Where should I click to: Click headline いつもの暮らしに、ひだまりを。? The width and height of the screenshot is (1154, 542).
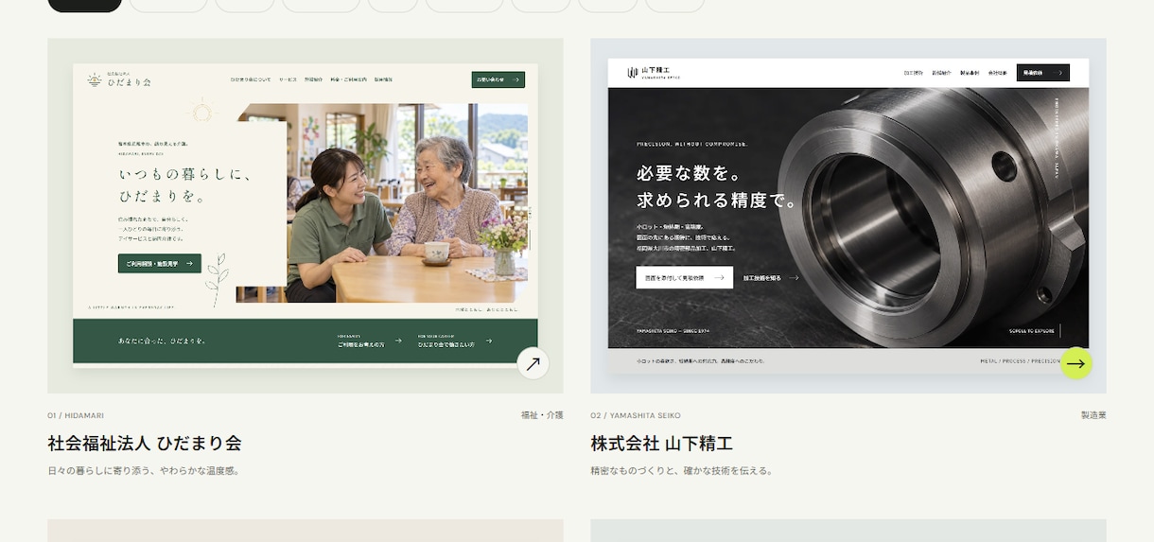[x=185, y=186]
